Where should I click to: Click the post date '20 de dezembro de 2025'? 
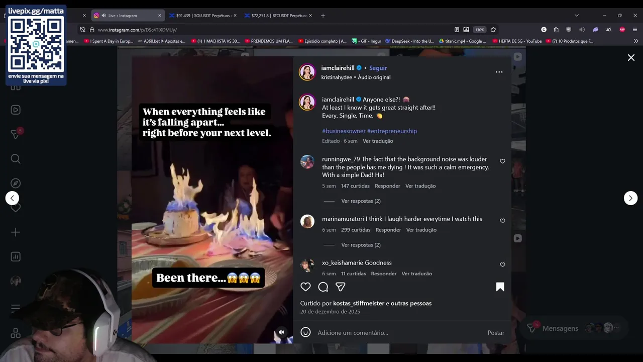(330, 312)
